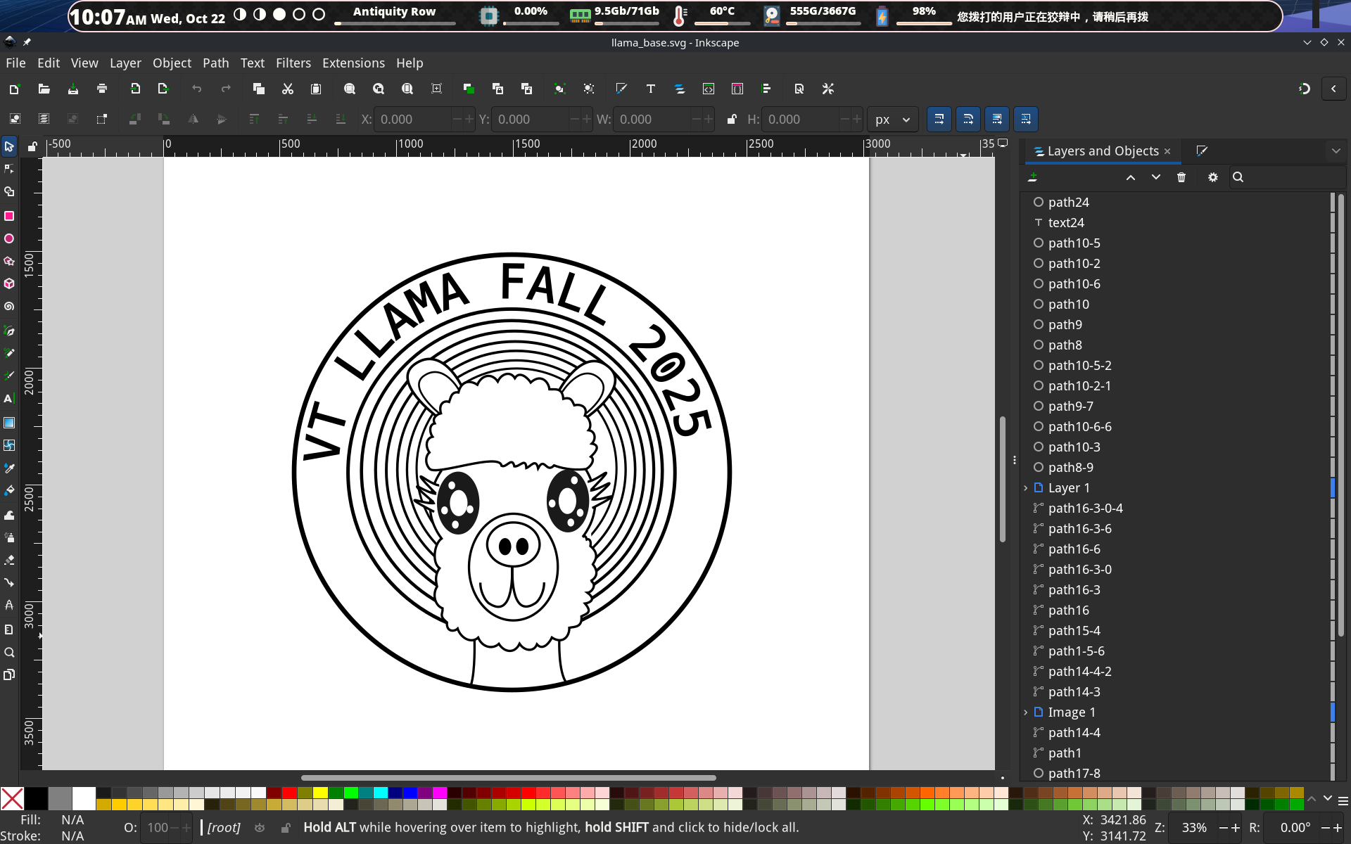Screen dimensions: 1351x844
Task: Open the Extensions menu
Action: pyautogui.click(x=353, y=63)
